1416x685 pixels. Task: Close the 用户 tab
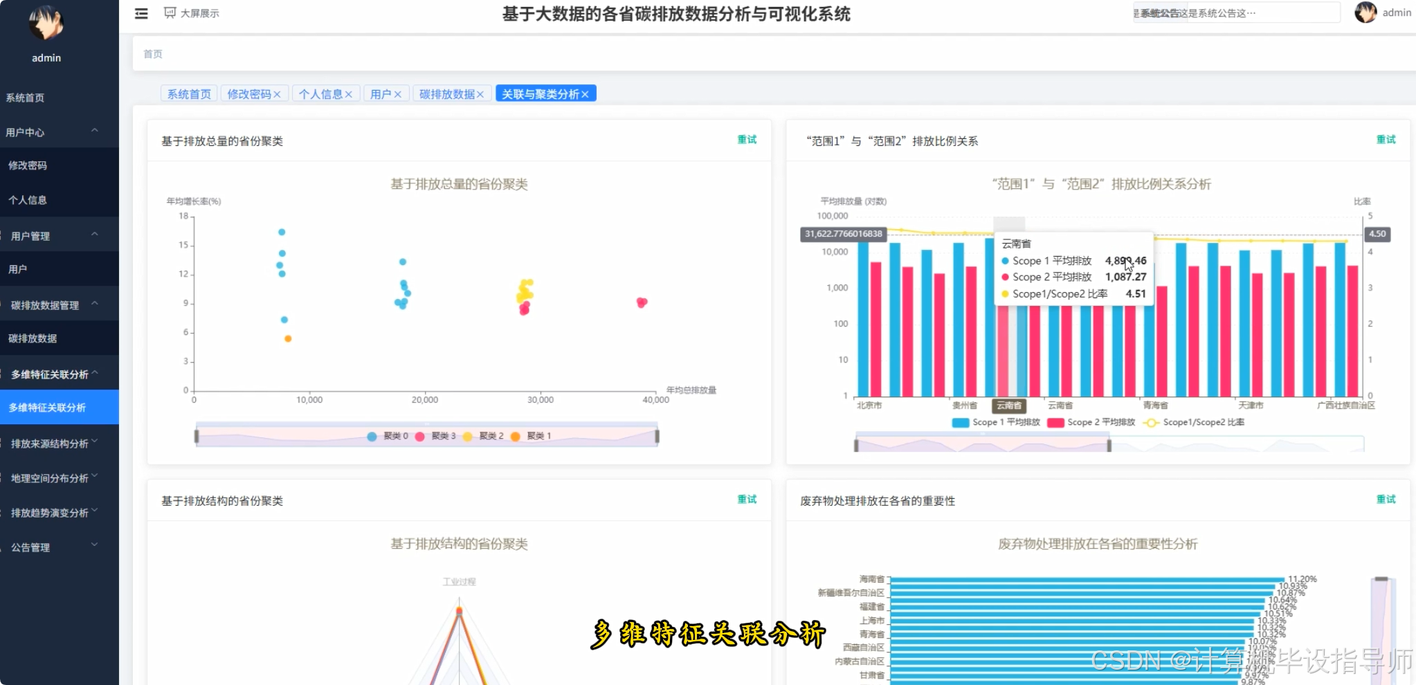click(398, 94)
